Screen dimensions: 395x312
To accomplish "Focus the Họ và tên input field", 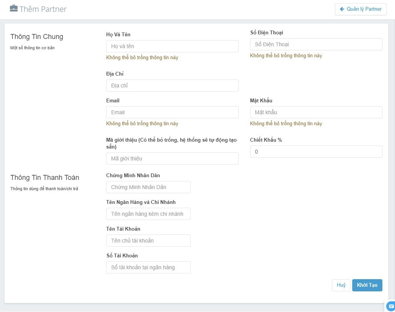I will [x=172, y=46].
